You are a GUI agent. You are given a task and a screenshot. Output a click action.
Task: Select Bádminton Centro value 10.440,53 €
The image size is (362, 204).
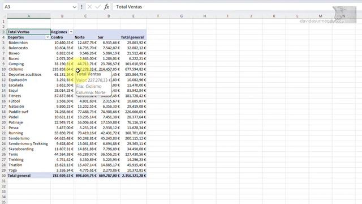64,42
